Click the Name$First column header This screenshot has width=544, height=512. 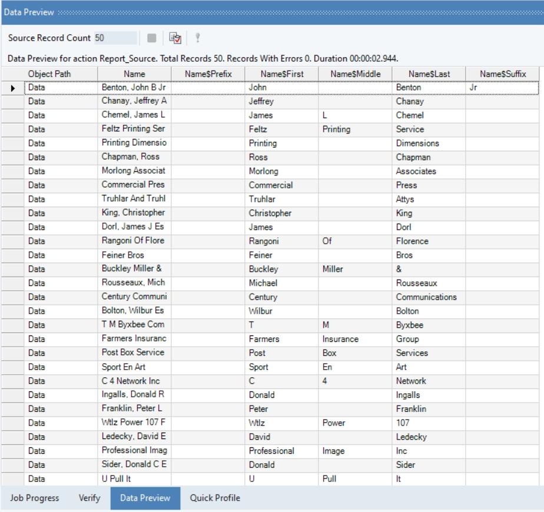281,74
